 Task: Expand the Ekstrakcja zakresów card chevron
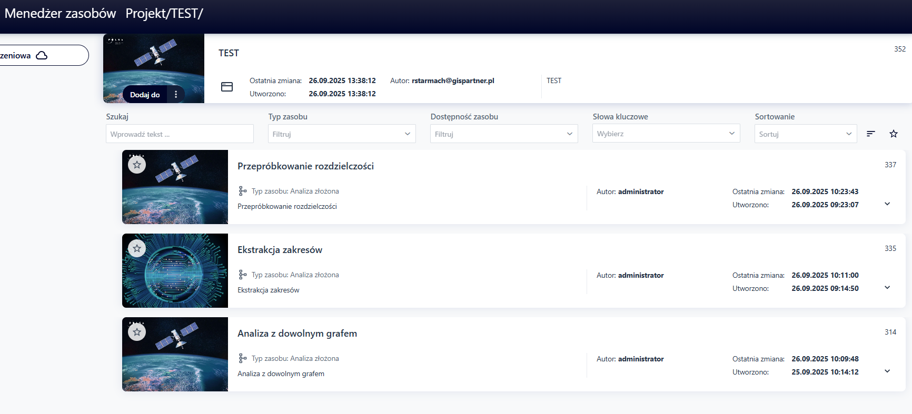click(x=887, y=288)
